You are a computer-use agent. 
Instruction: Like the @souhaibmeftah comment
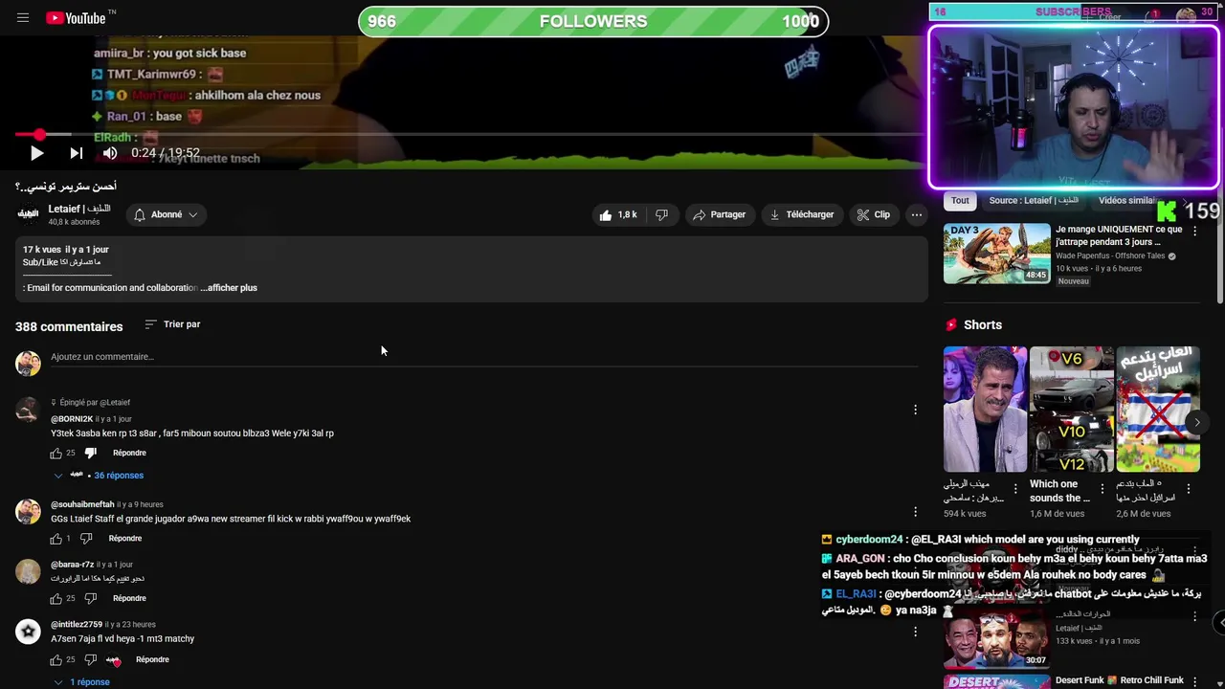(56, 539)
